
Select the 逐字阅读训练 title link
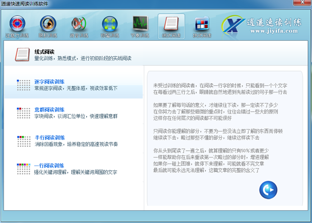(x=49, y=81)
